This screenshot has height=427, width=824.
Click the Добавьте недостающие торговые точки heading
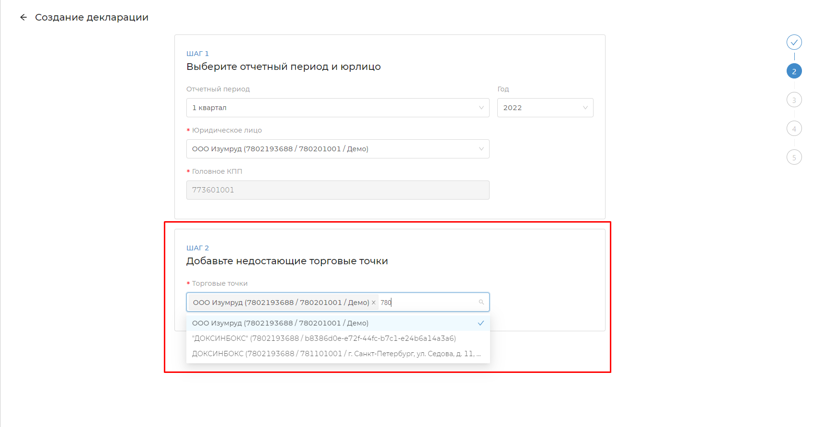click(x=287, y=261)
